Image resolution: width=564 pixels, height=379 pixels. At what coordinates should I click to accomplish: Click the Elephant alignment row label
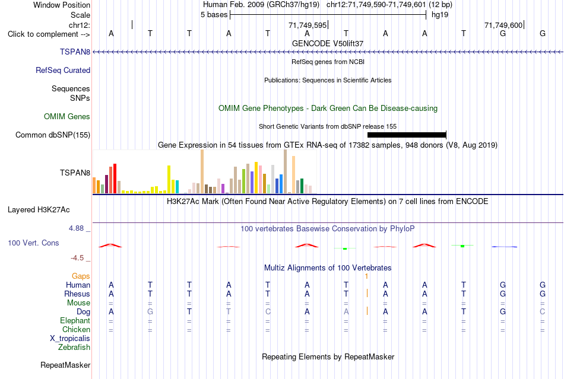(x=75, y=320)
